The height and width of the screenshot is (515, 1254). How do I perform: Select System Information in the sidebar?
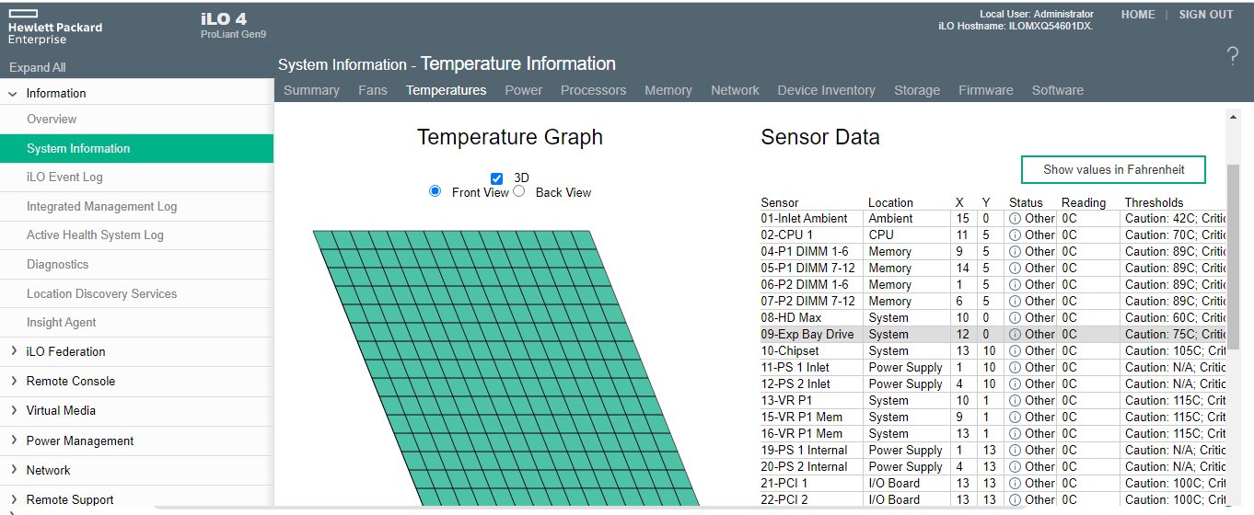[x=136, y=148]
